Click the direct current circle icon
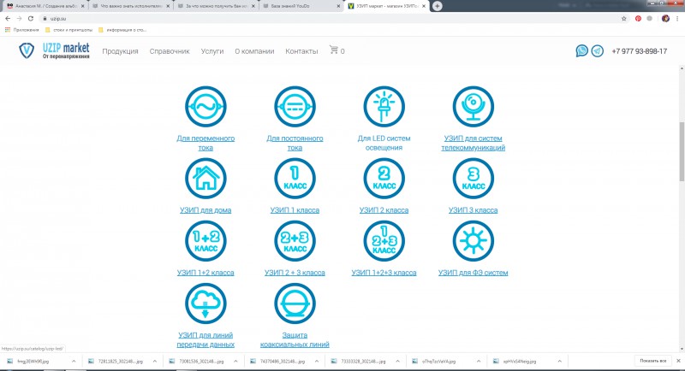Image resolution: width=685 pixels, height=371 pixels. pyautogui.click(x=295, y=107)
